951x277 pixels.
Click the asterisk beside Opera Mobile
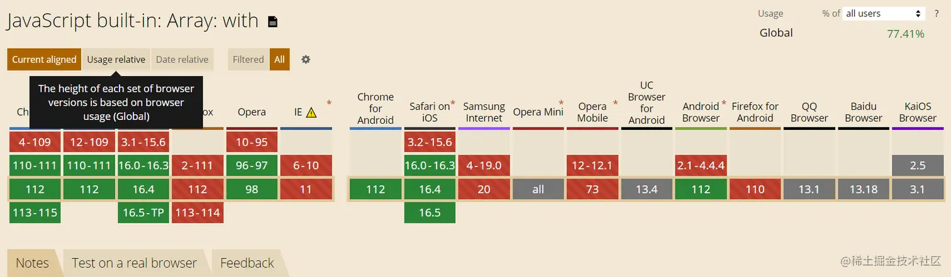pyautogui.click(x=615, y=102)
